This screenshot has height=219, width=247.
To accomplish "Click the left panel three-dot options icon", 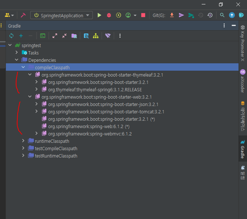I will tap(1, 25).
